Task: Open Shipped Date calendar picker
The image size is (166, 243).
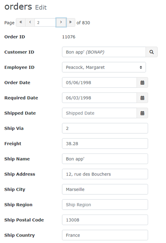Action: 142,113
